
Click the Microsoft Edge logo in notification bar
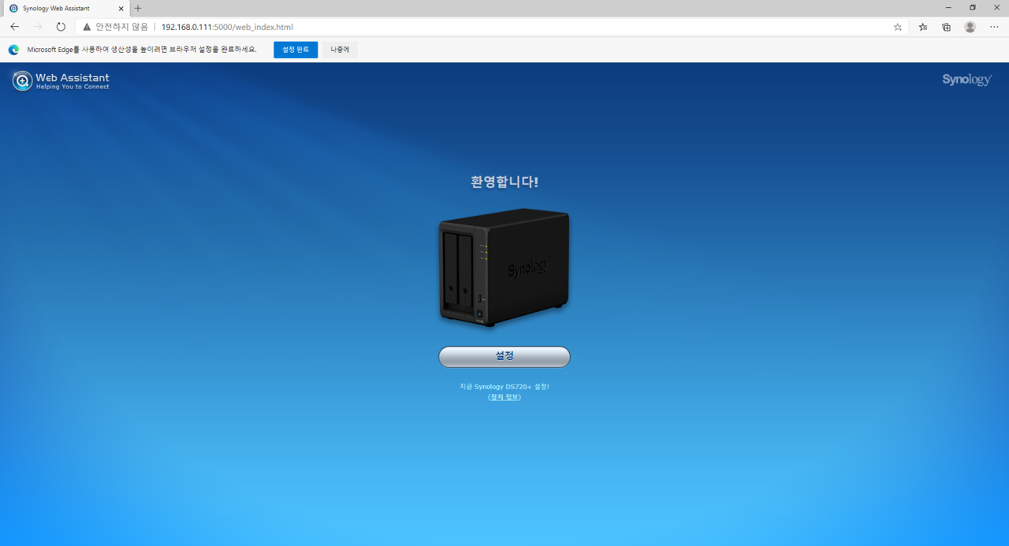click(x=13, y=50)
